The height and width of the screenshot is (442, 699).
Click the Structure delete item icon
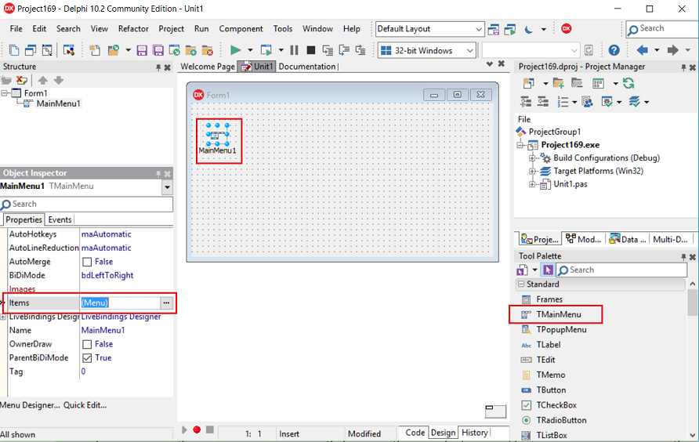[x=22, y=80]
